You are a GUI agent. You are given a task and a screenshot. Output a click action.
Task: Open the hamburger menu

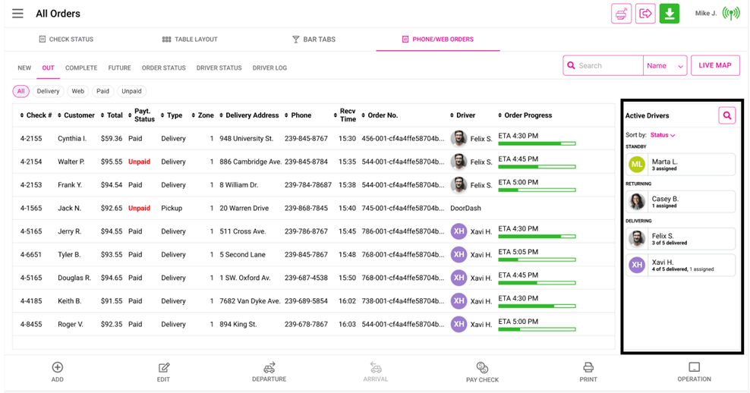17,14
